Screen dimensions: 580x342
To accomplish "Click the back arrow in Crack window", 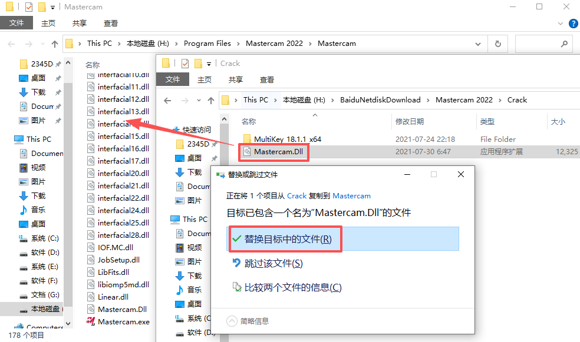I will coord(167,100).
